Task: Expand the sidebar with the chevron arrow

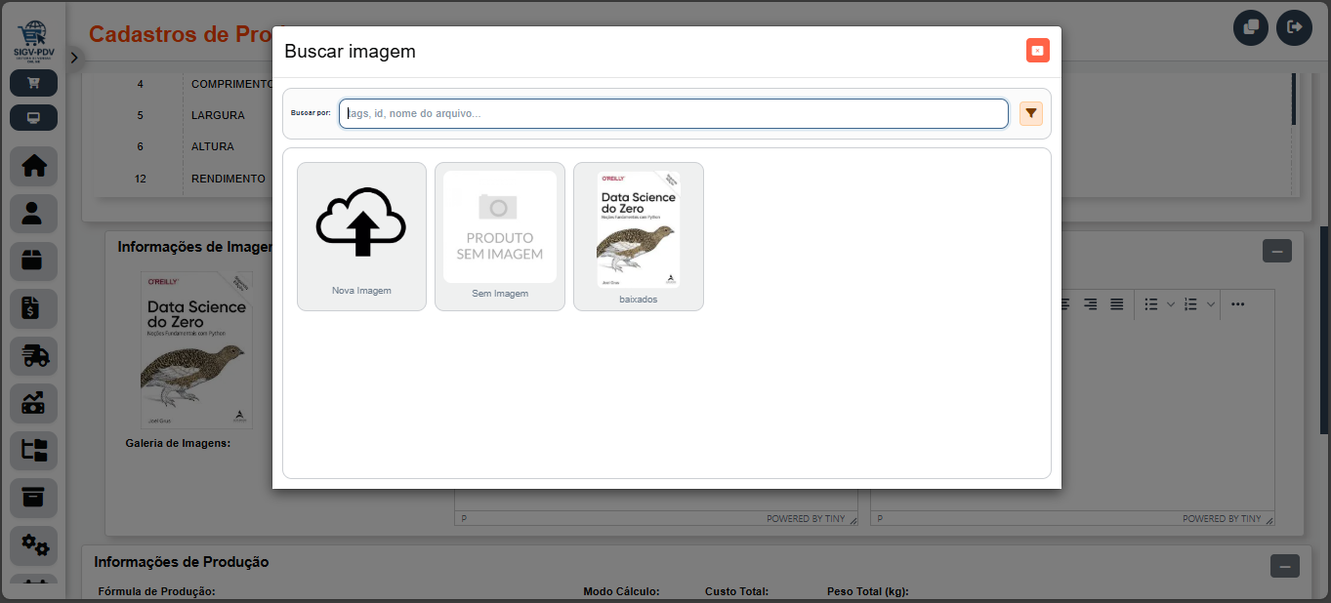Action: 74,58
